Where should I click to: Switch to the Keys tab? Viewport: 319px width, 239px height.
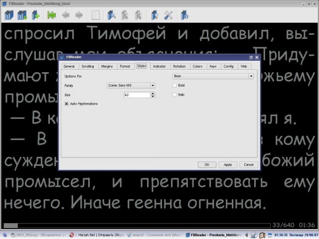(x=213, y=66)
